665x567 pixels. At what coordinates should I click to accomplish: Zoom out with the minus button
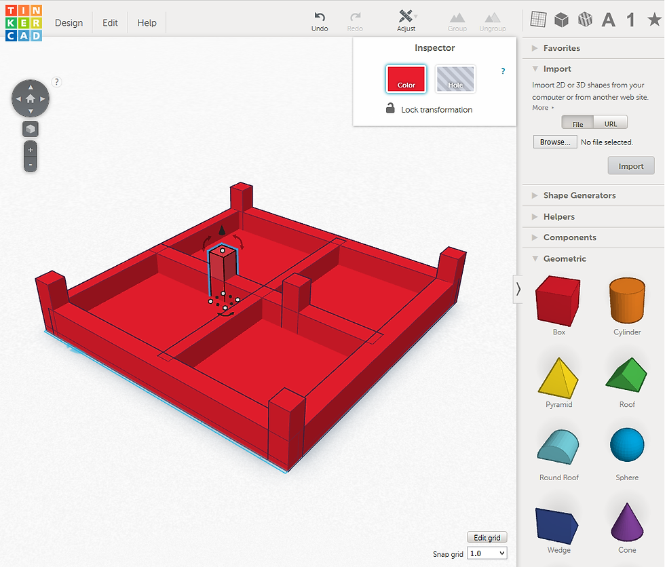[x=30, y=164]
